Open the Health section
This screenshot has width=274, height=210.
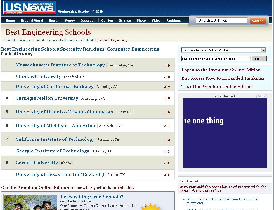(x=54, y=20)
